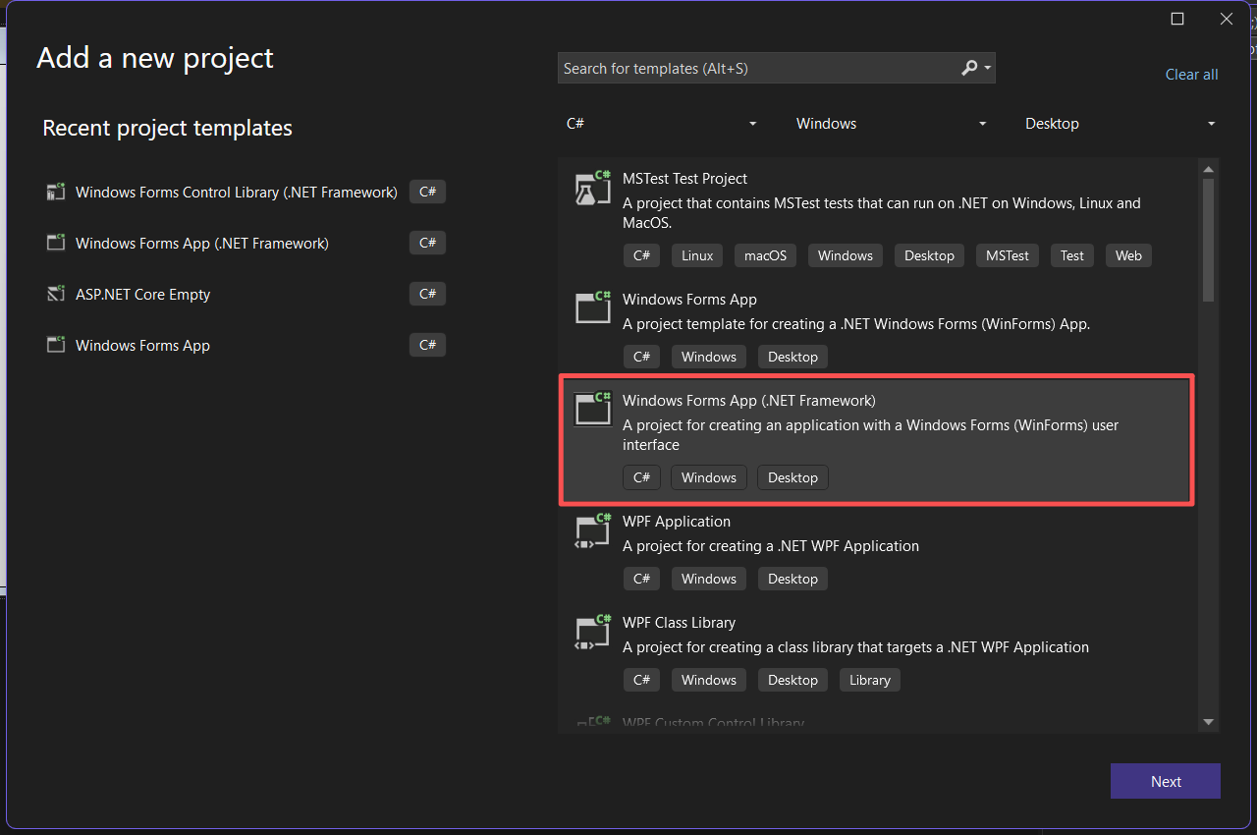
Task: Open the Windows platform filter dropdown
Action: tap(892, 124)
